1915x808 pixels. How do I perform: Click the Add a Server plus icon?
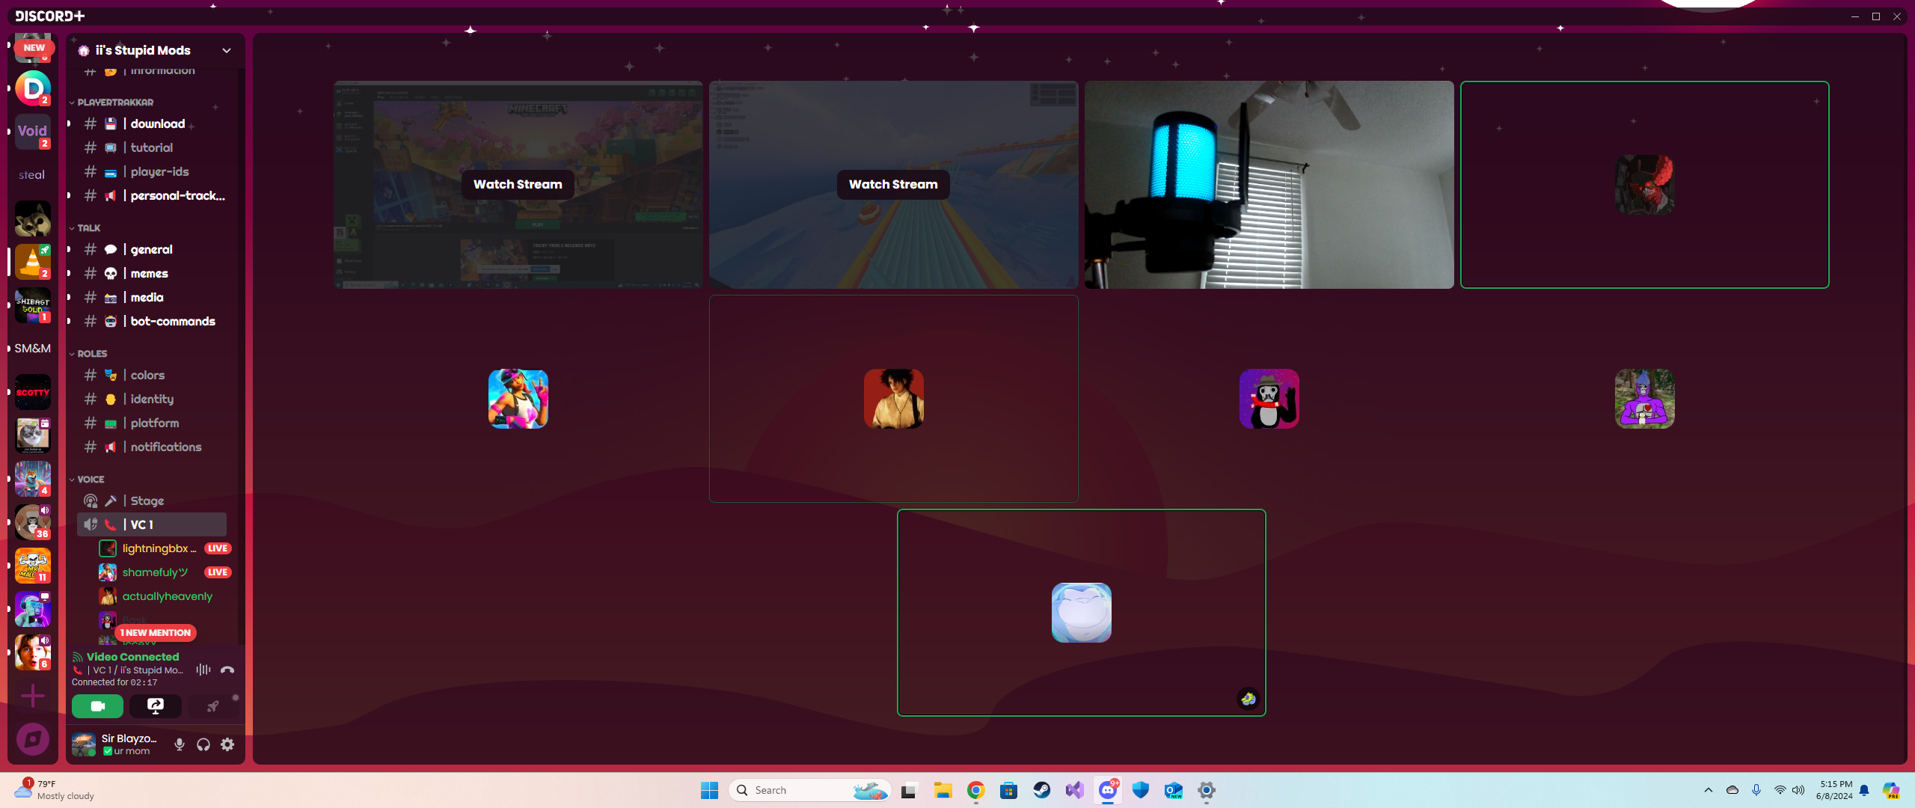33,696
